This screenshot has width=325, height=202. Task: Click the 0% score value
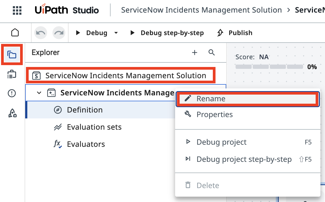click(x=312, y=67)
